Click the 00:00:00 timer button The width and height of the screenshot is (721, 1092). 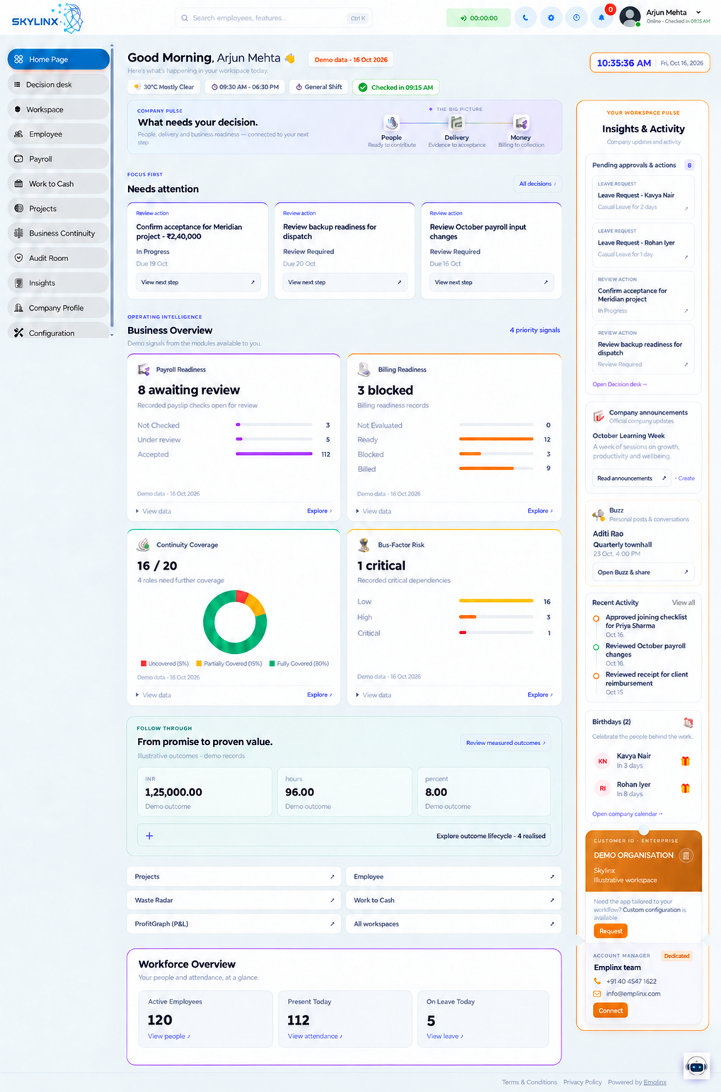(x=478, y=18)
